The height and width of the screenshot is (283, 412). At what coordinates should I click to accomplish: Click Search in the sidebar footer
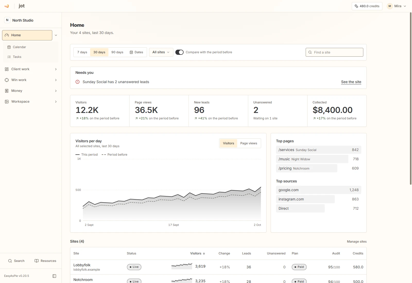[x=16, y=261]
